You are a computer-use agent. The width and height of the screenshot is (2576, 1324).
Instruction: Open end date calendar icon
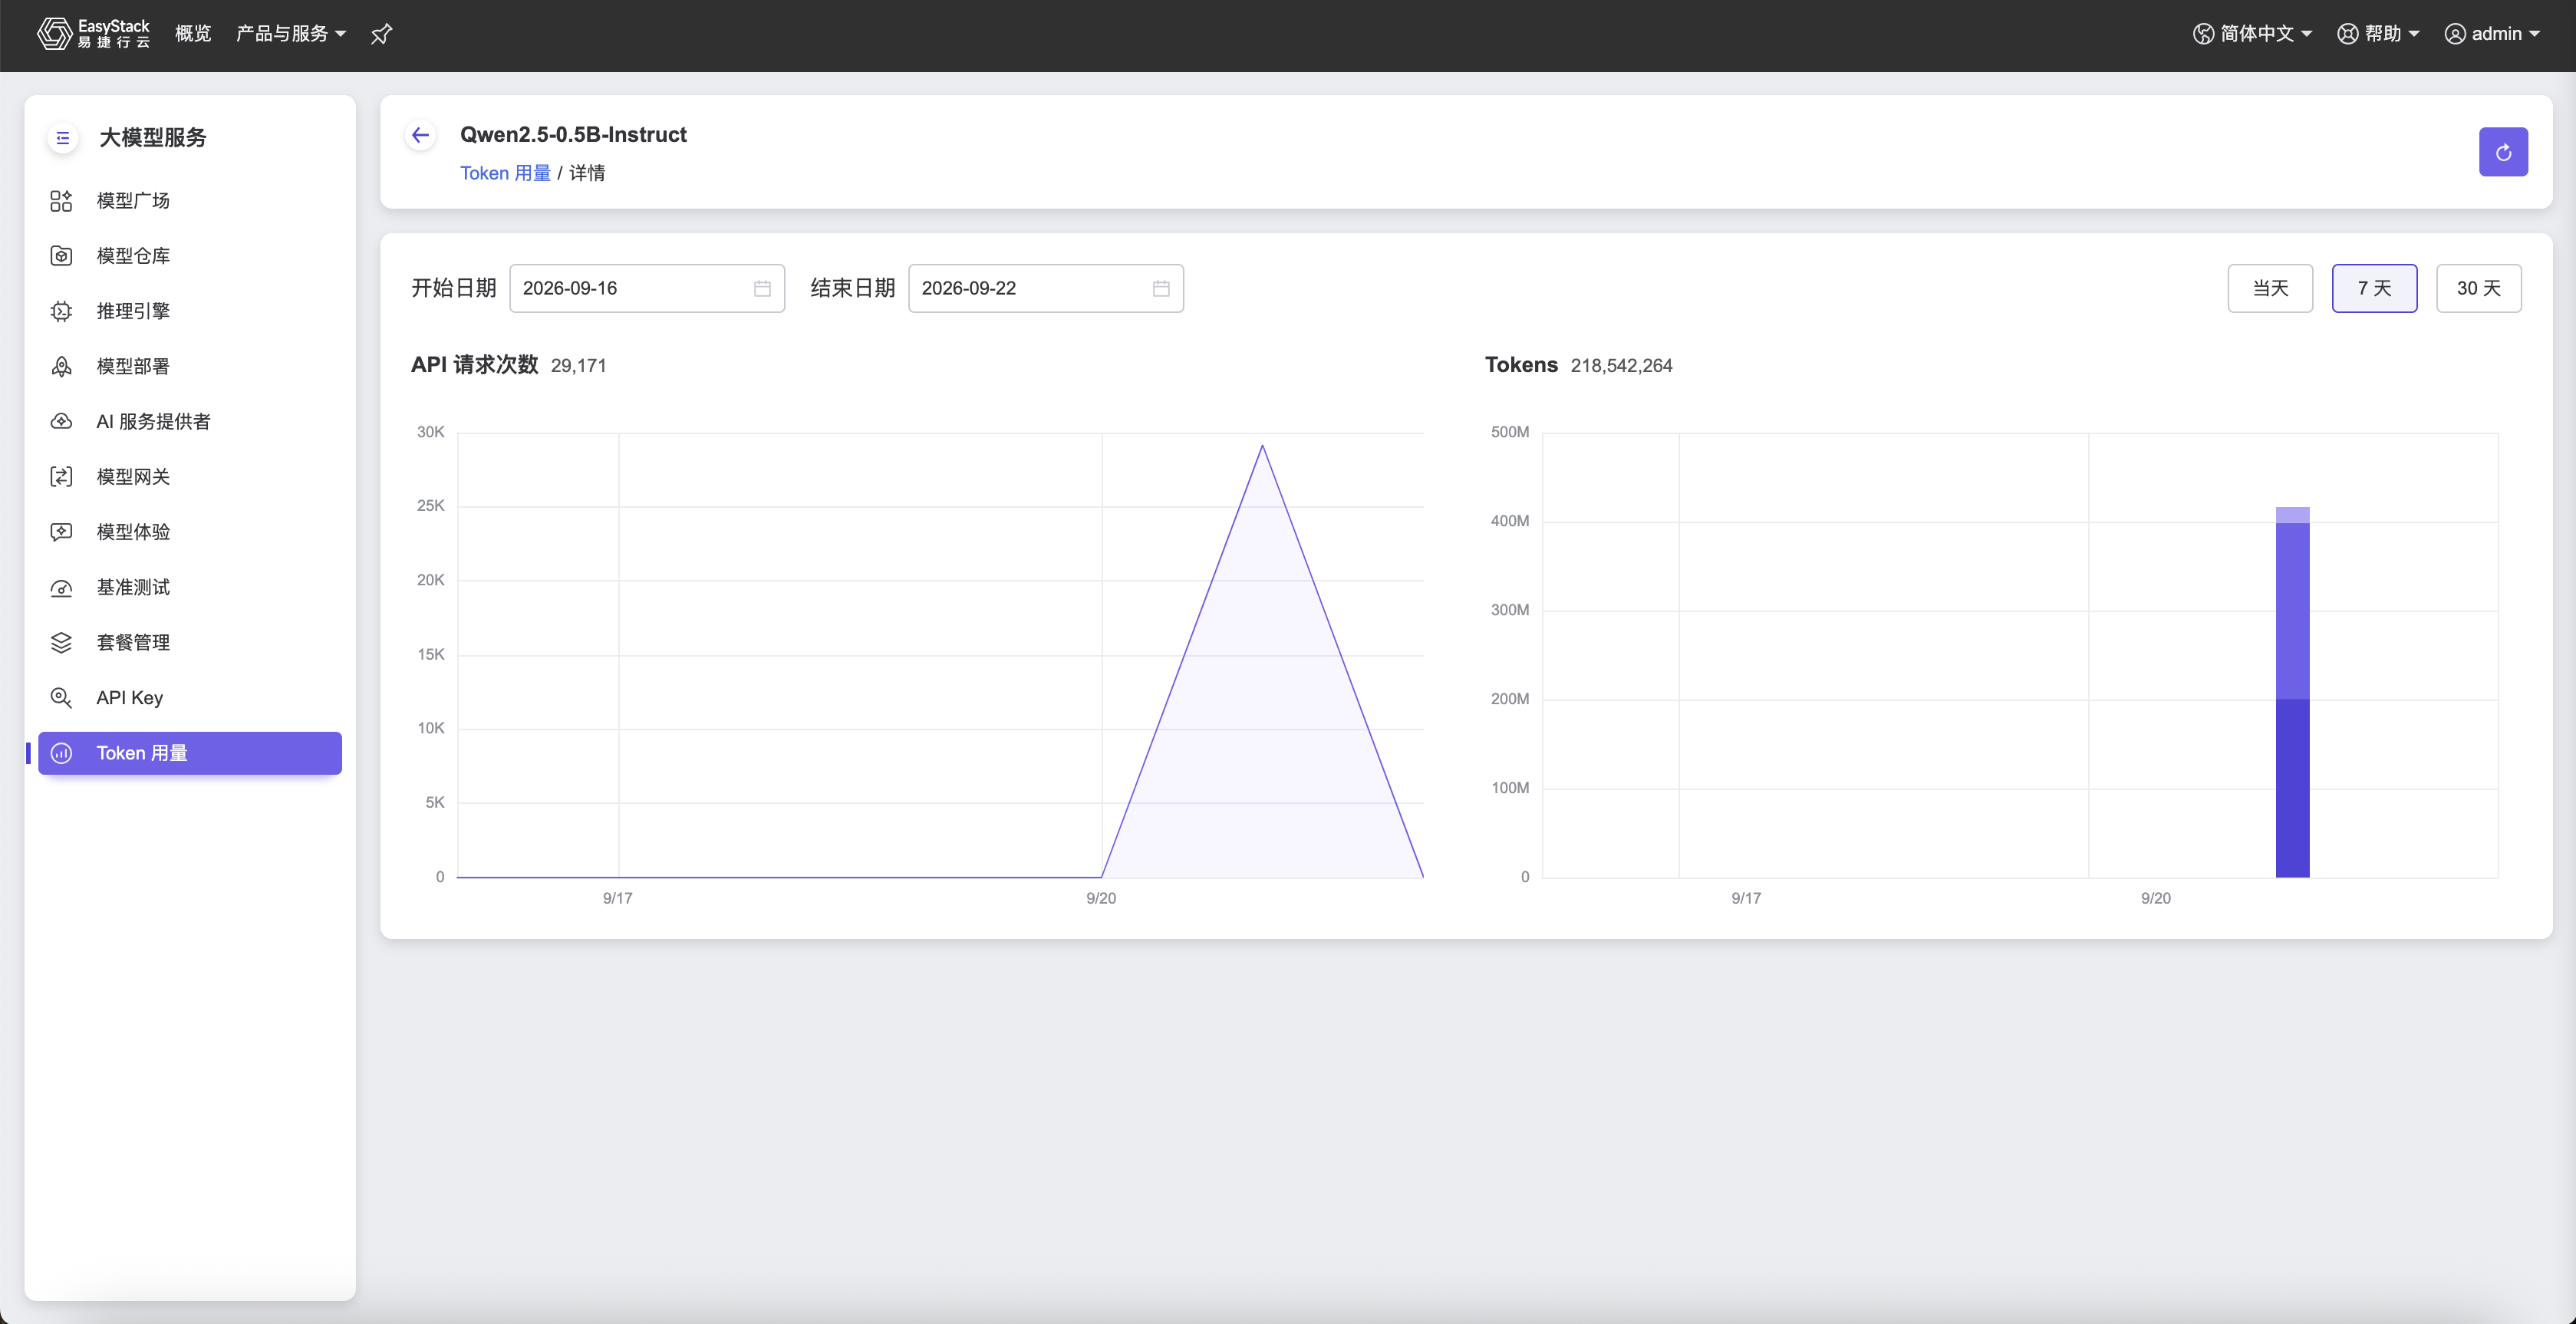1161,289
